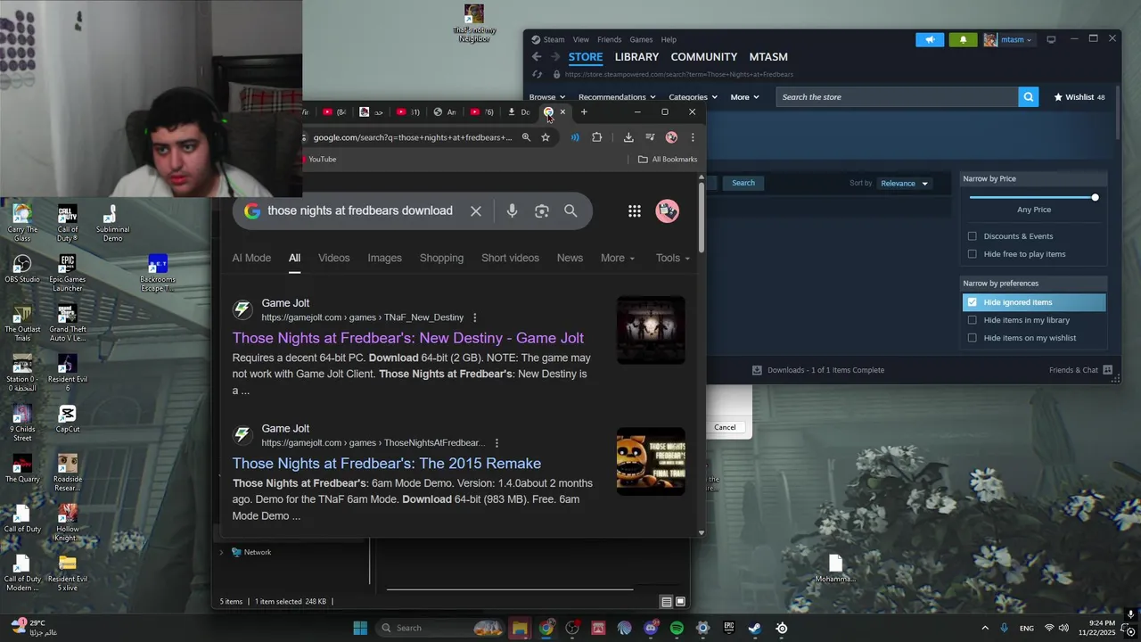
Task: Switch to Google Videos tab
Action: pyautogui.click(x=334, y=259)
